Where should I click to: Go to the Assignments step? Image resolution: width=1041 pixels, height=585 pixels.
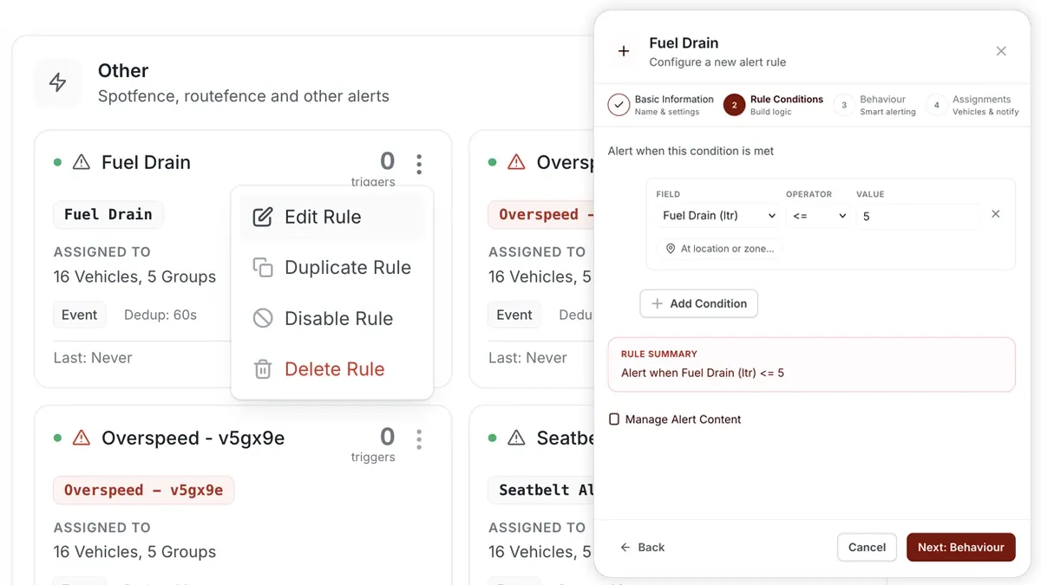point(972,105)
